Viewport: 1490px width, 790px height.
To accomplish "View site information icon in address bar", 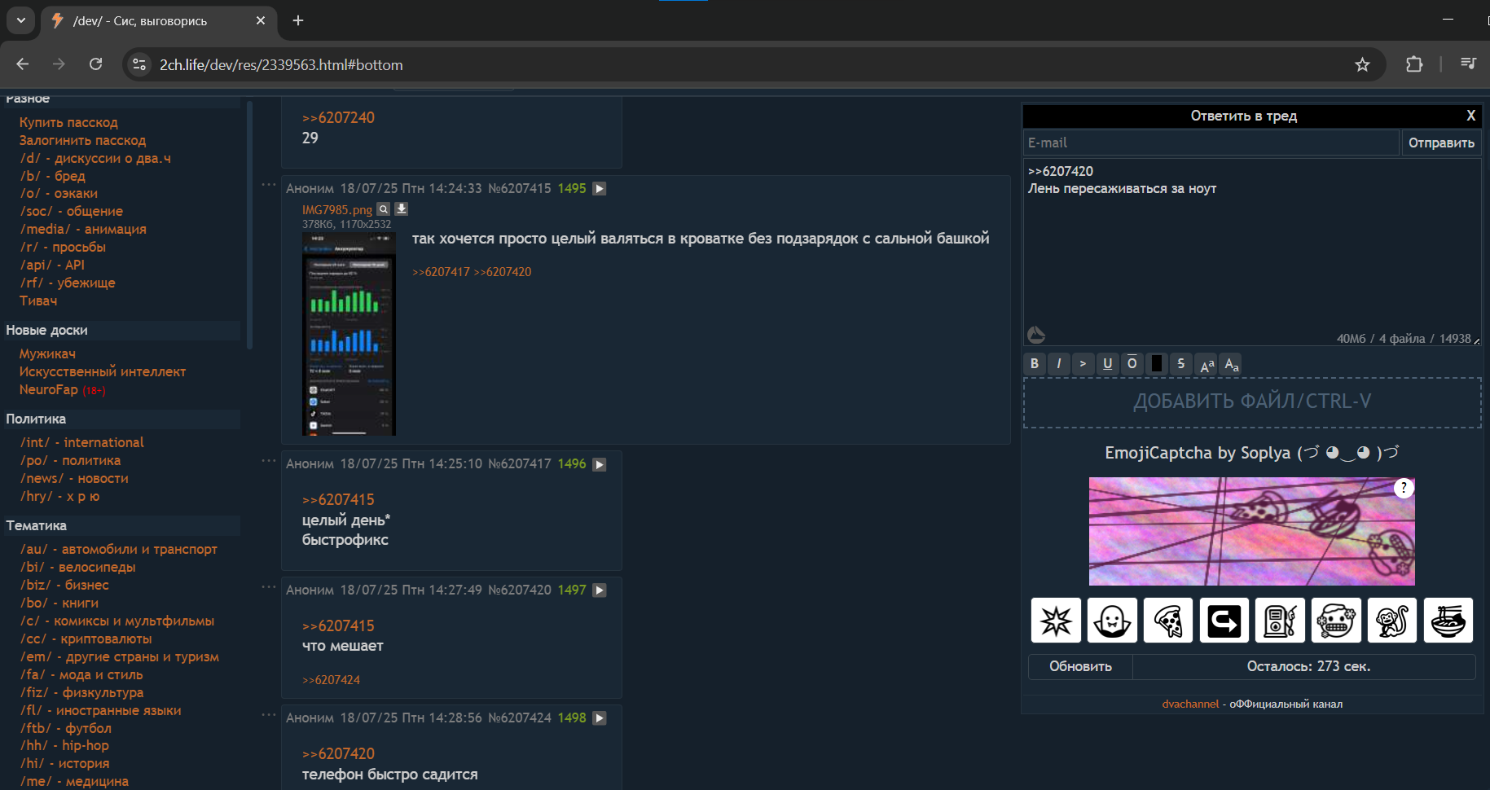I will coord(139,64).
